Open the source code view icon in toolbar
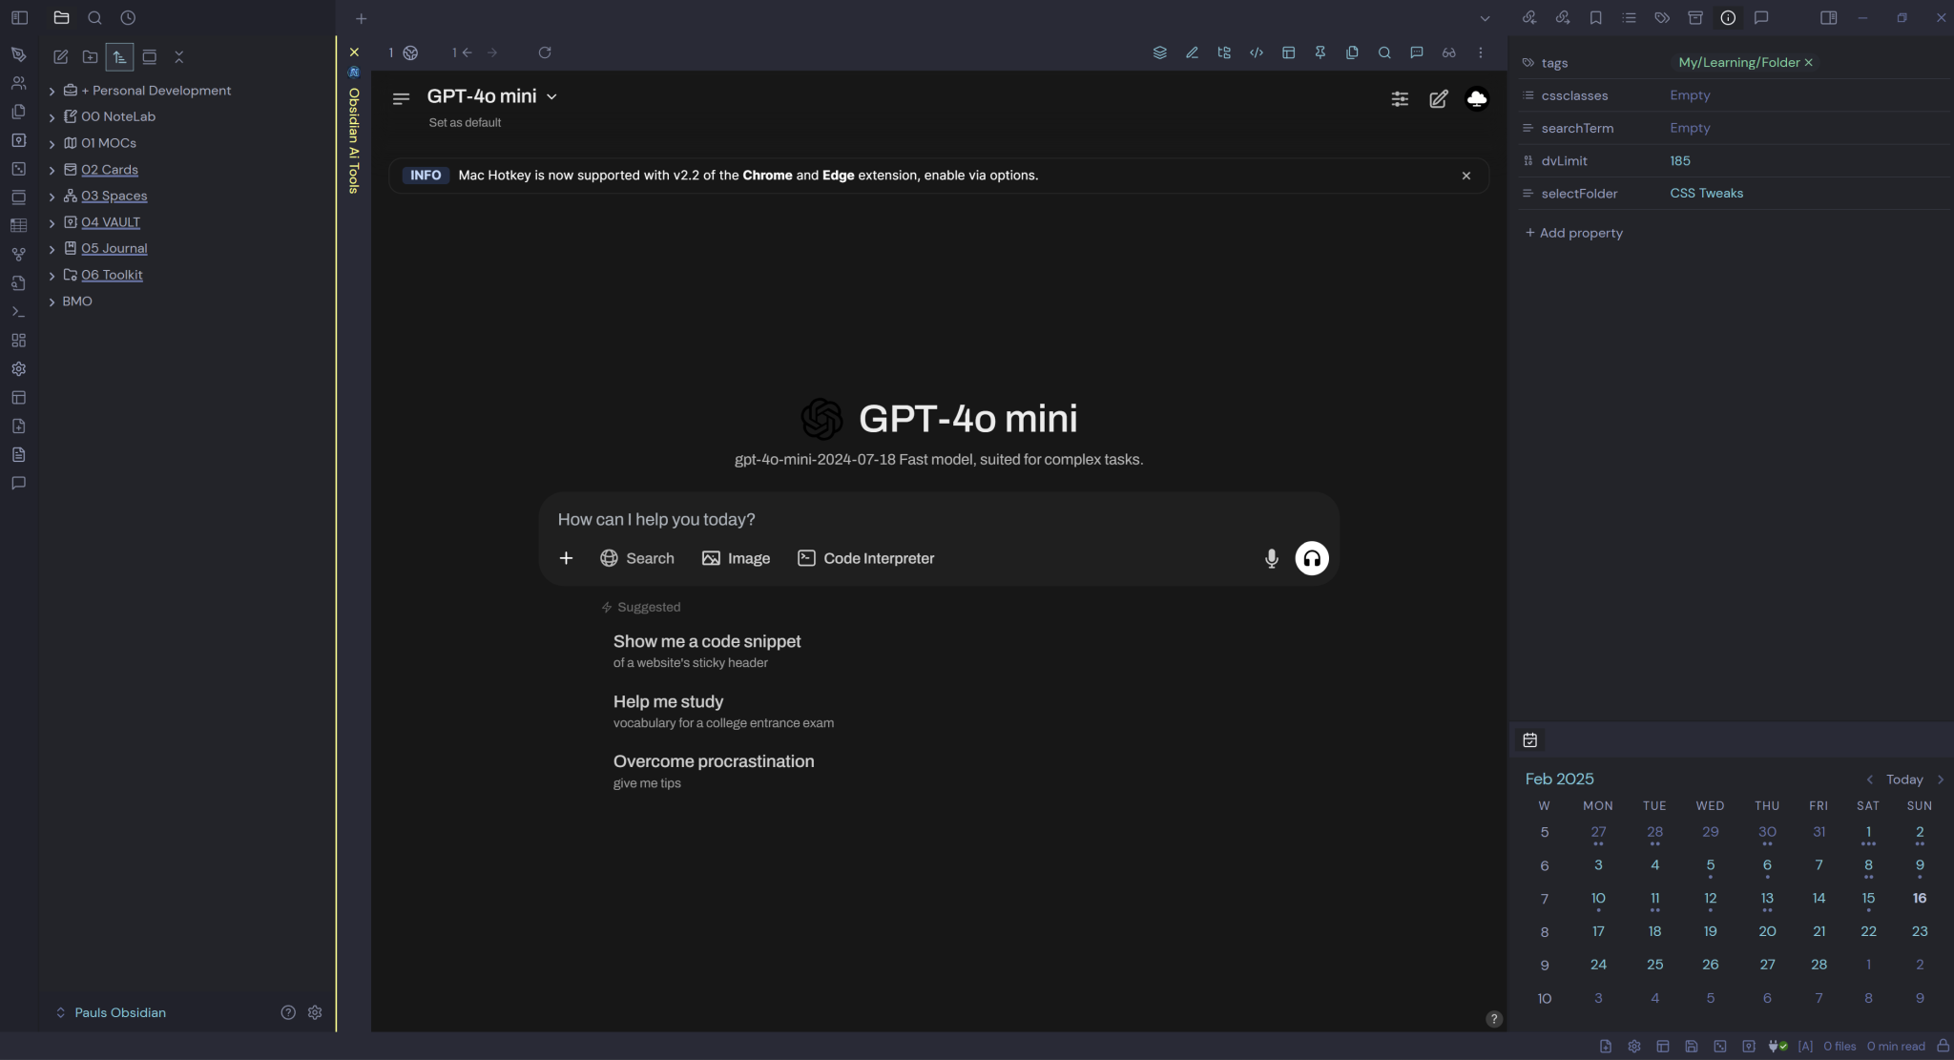 1256,52
